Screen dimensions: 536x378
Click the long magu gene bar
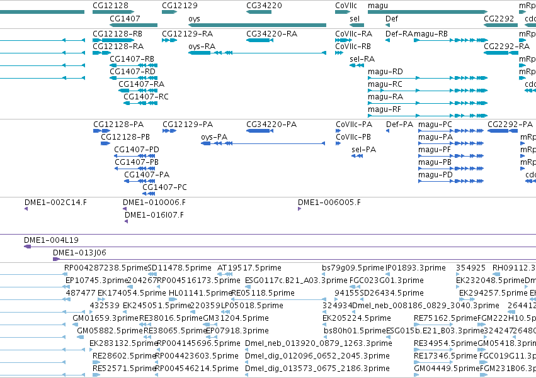click(428, 12)
